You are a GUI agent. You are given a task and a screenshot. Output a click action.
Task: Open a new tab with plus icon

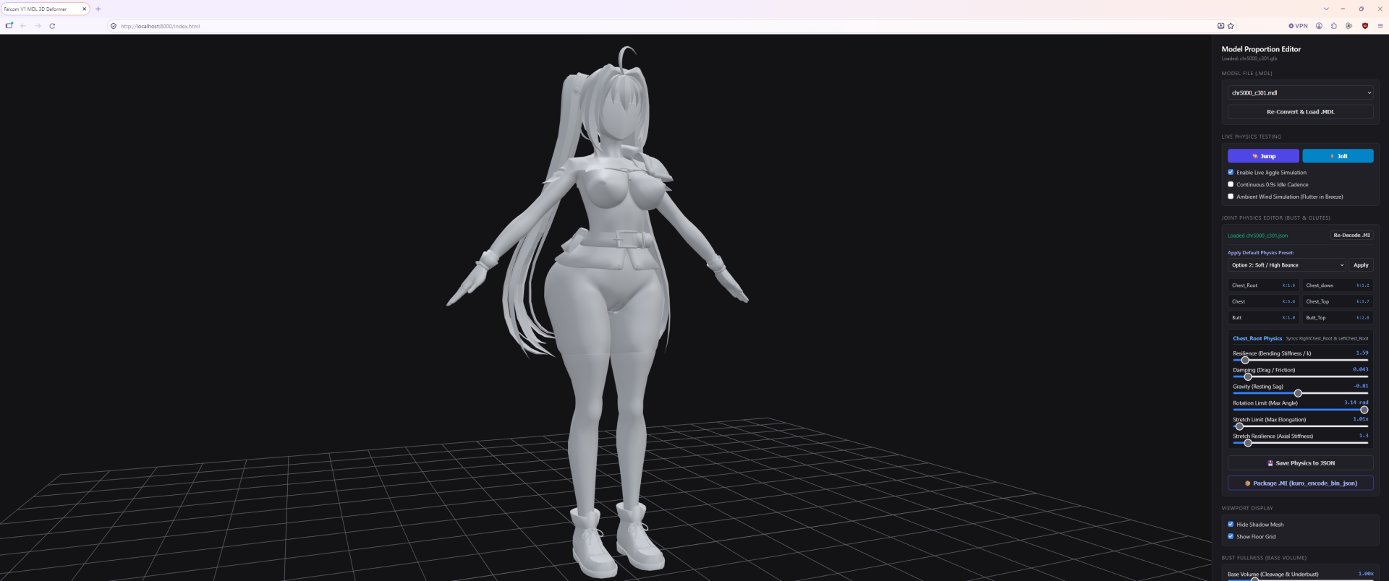pos(98,9)
